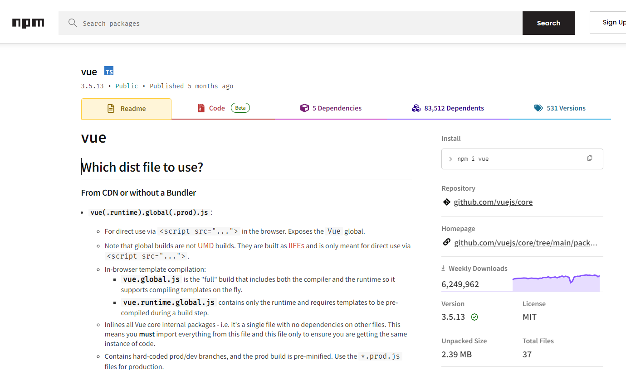Click the weekly downloads count 6,249,962
Viewport: 626px width, 370px height.
(x=460, y=284)
